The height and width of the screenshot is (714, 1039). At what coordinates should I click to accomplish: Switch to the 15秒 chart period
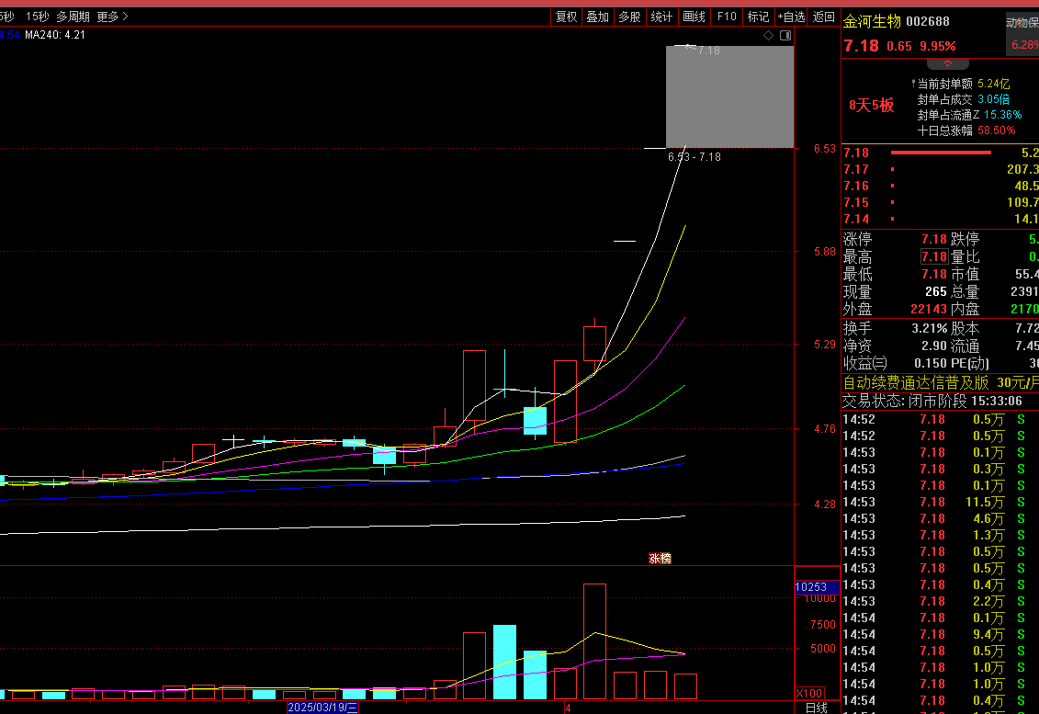coord(37,17)
